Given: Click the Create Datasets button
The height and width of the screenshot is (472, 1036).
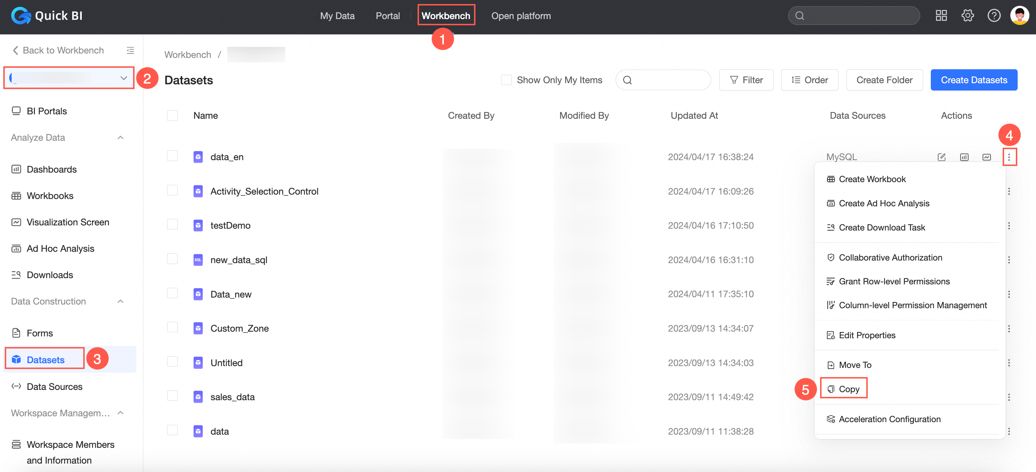Looking at the screenshot, I should [x=974, y=80].
